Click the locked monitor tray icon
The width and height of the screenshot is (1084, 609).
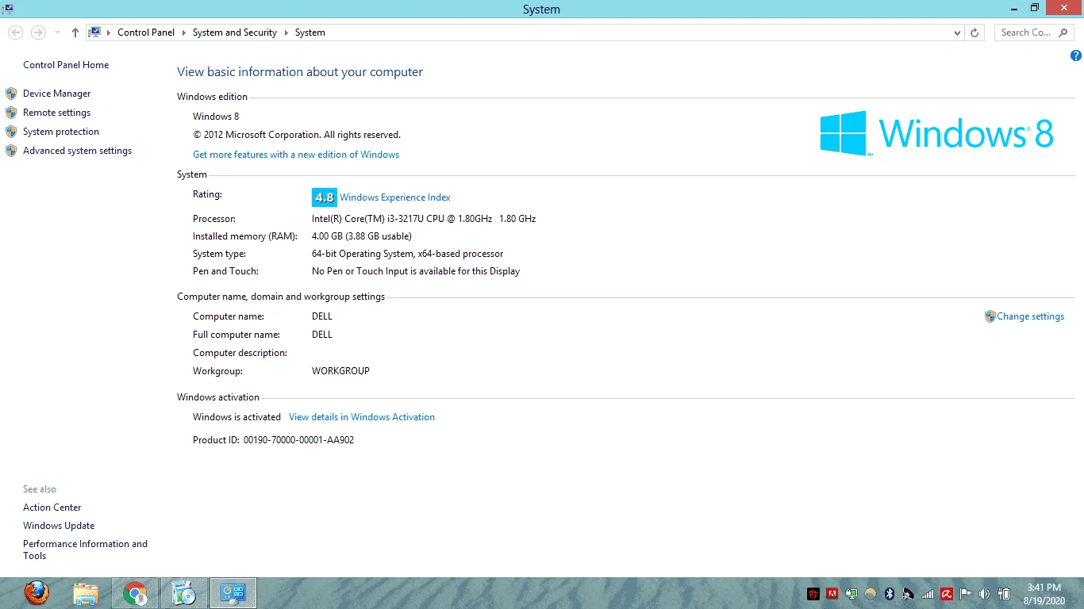pyautogui.click(x=851, y=594)
